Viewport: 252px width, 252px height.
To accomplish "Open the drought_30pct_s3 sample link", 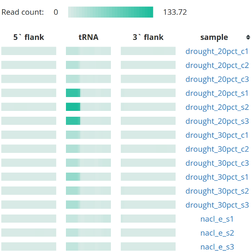I will [x=217, y=205].
